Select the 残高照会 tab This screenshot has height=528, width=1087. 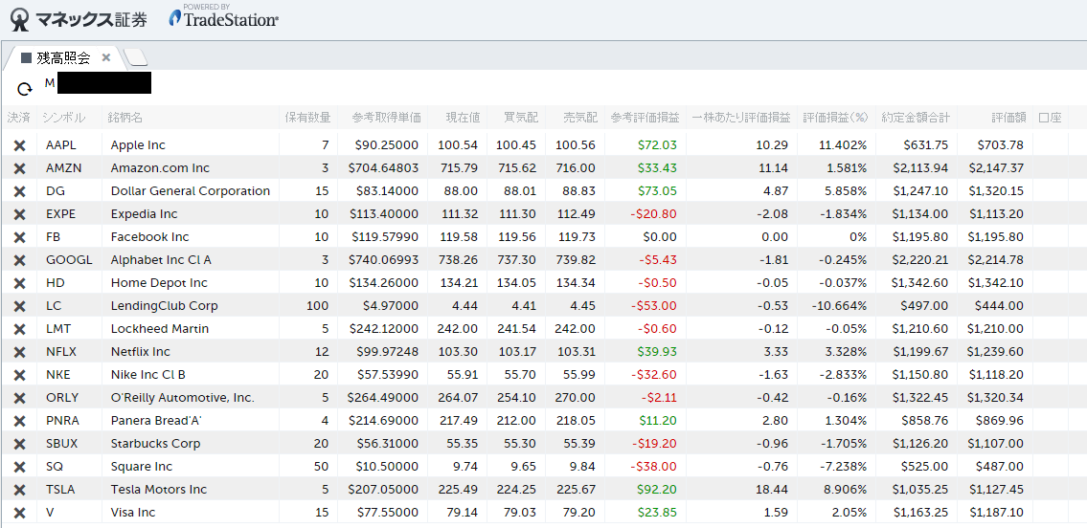tap(63, 58)
